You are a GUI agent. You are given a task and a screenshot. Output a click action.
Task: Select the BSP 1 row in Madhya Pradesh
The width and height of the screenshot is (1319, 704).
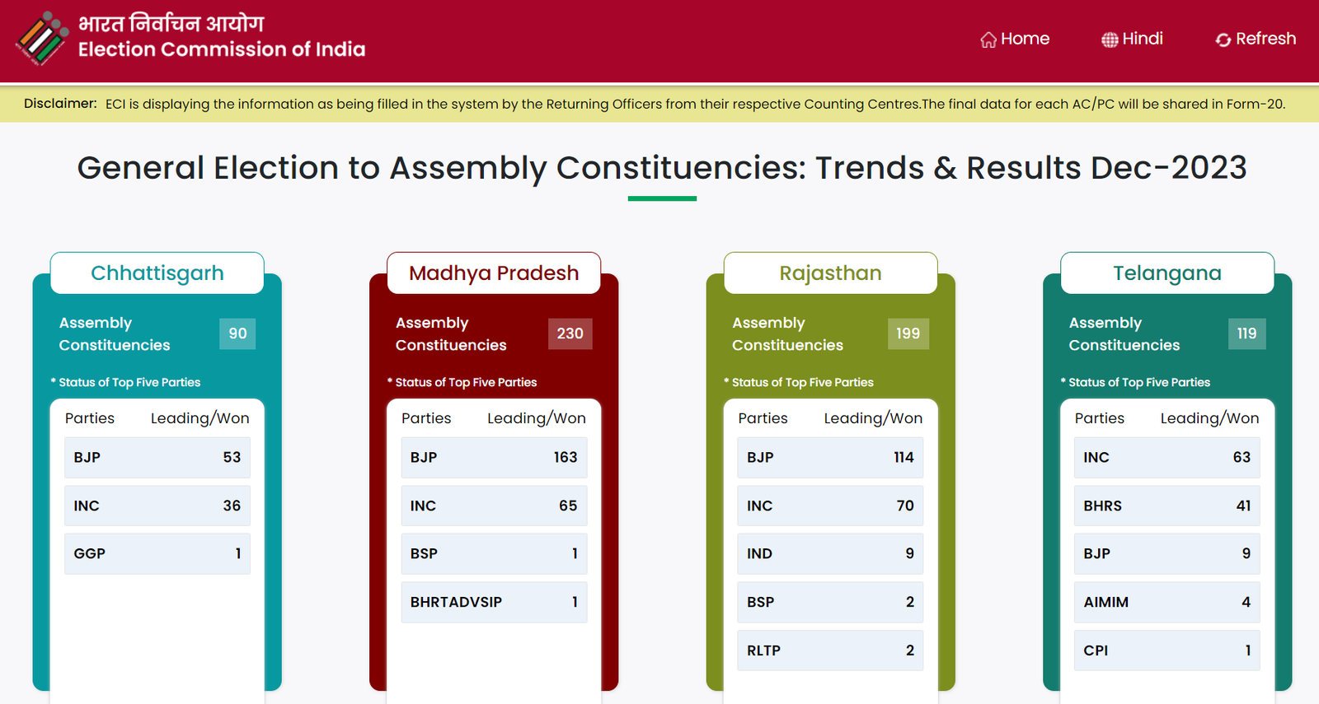(494, 554)
